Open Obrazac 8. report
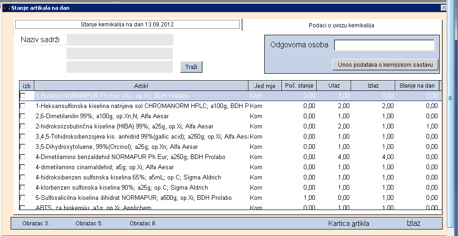Image resolution: width=458 pixels, height=236 pixels. point(143,224)
